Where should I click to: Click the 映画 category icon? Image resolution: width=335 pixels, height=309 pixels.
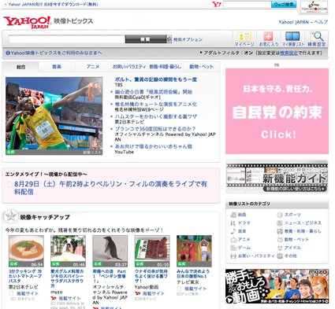233,215
